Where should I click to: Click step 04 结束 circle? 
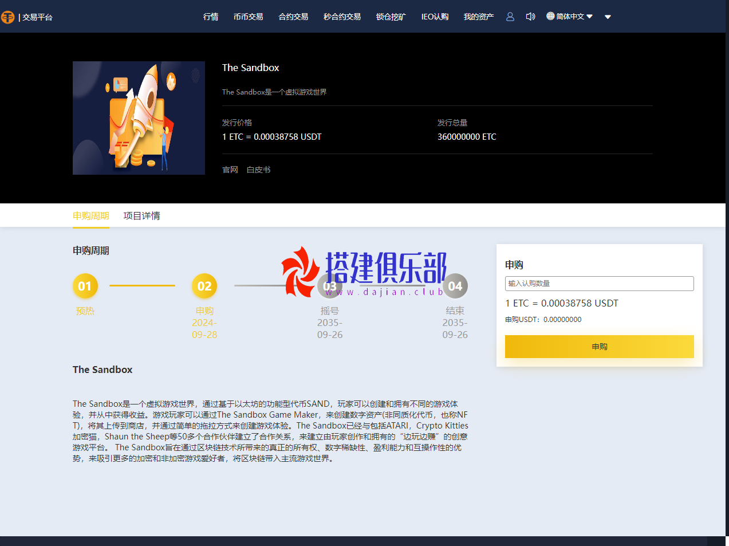455,286
